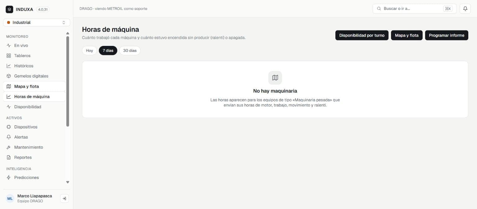
Task: Expand the Industrial workspace dropdown
Action: point(37,23)
